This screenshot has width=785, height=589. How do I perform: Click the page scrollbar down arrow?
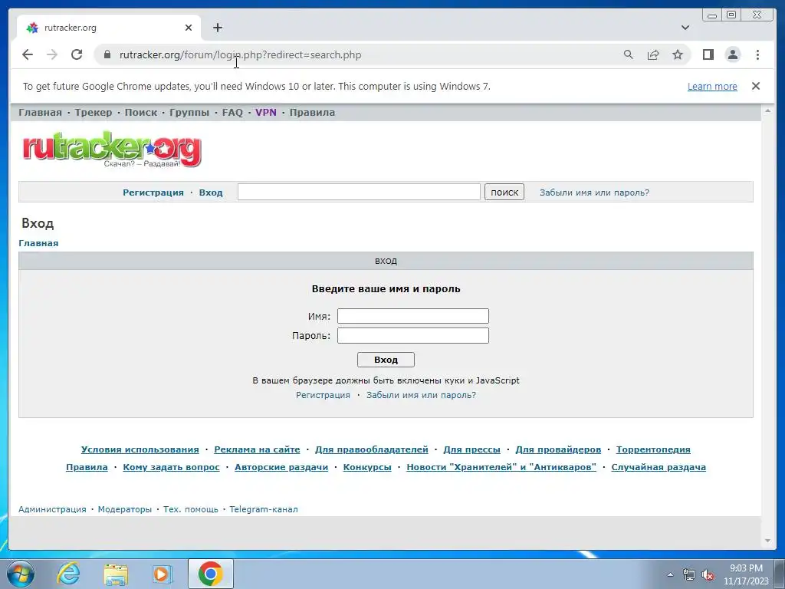coord(767,541)
